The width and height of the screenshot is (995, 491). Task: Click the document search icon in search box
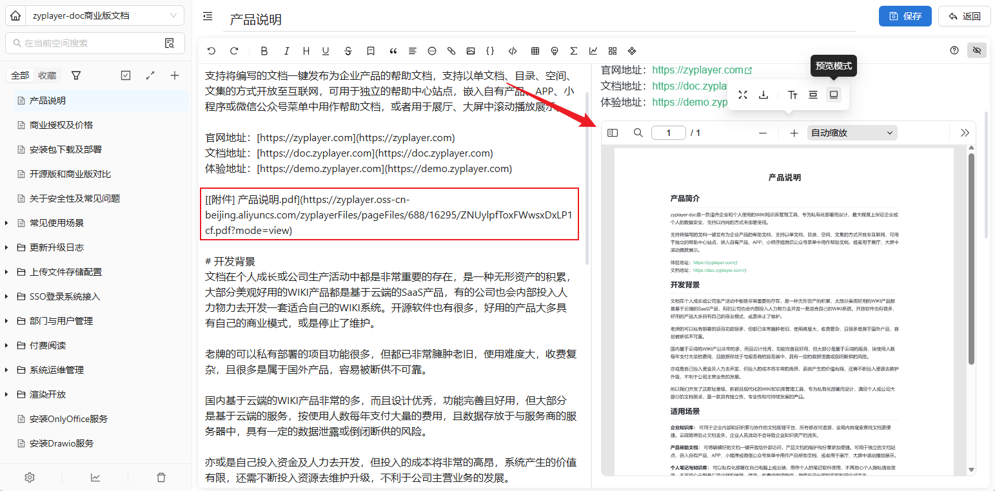[170, 43]
